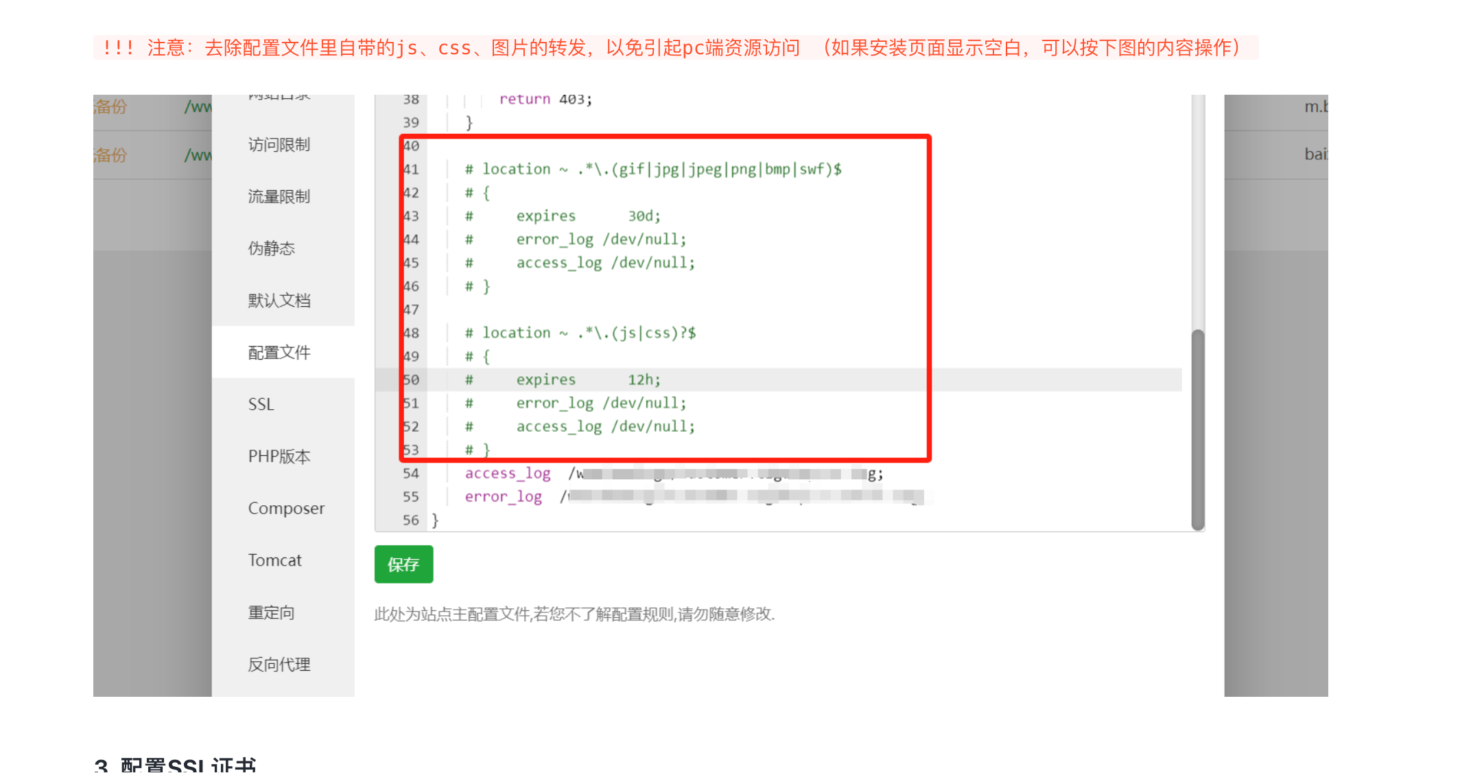1471x773 pixels.
Task: Switch to the PHP版本 tab
Action: pos(279,457)
